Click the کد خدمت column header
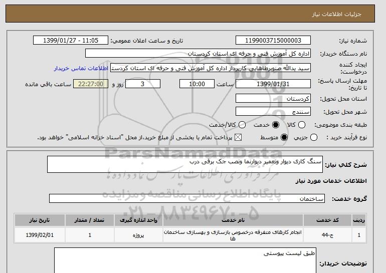The width and height of the screenshot is (386, 273). tap(327, 220)
